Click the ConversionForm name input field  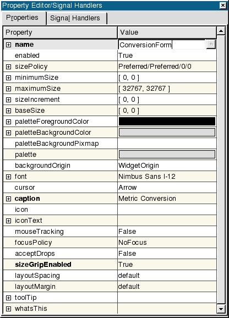tap(162, 45)
